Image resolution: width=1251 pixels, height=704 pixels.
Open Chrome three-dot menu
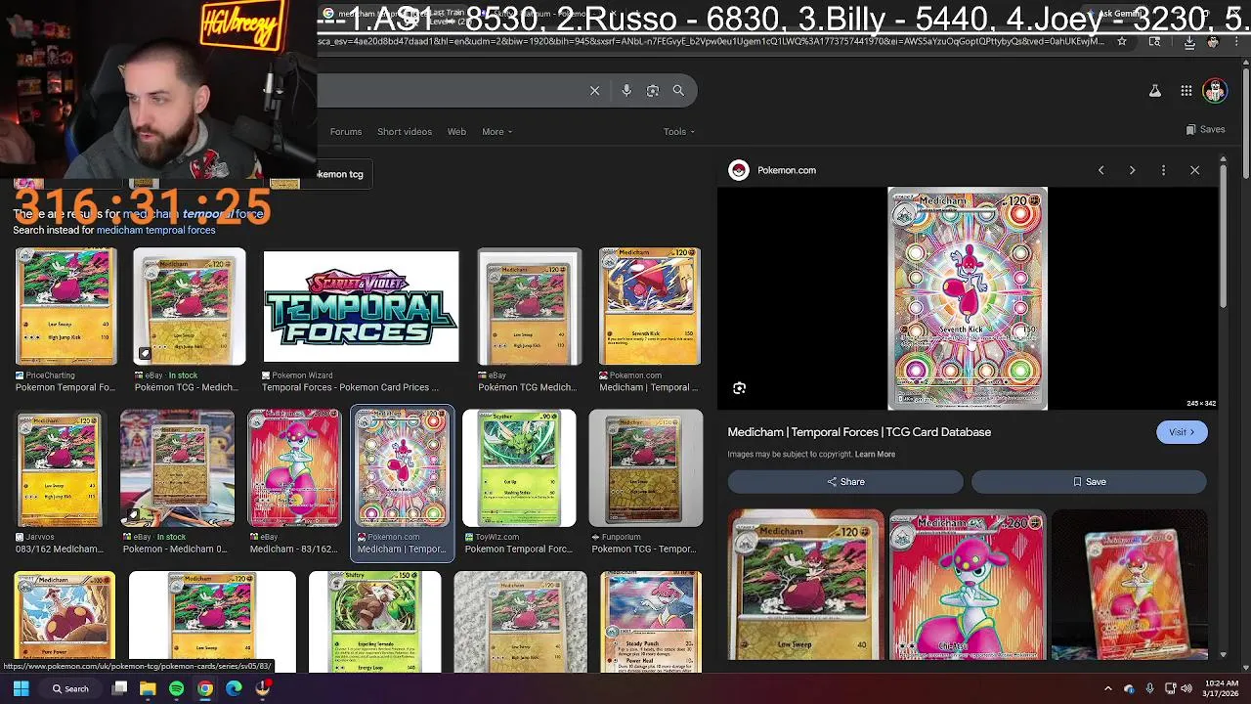click(x=1236, y=42)
